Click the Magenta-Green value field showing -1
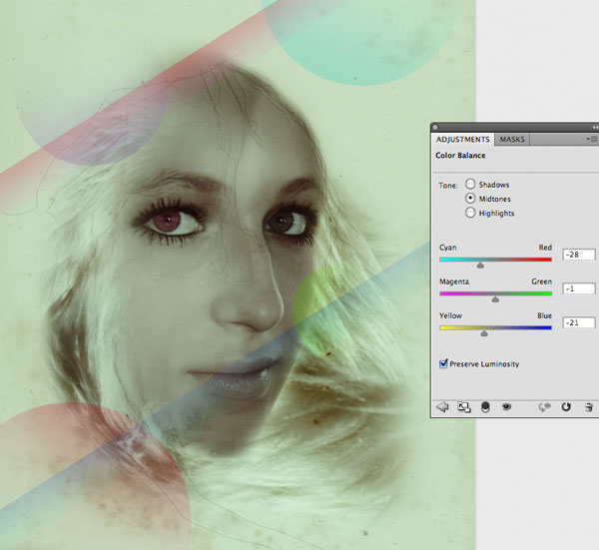The image size is (599, 550). [x=579, y=288]
